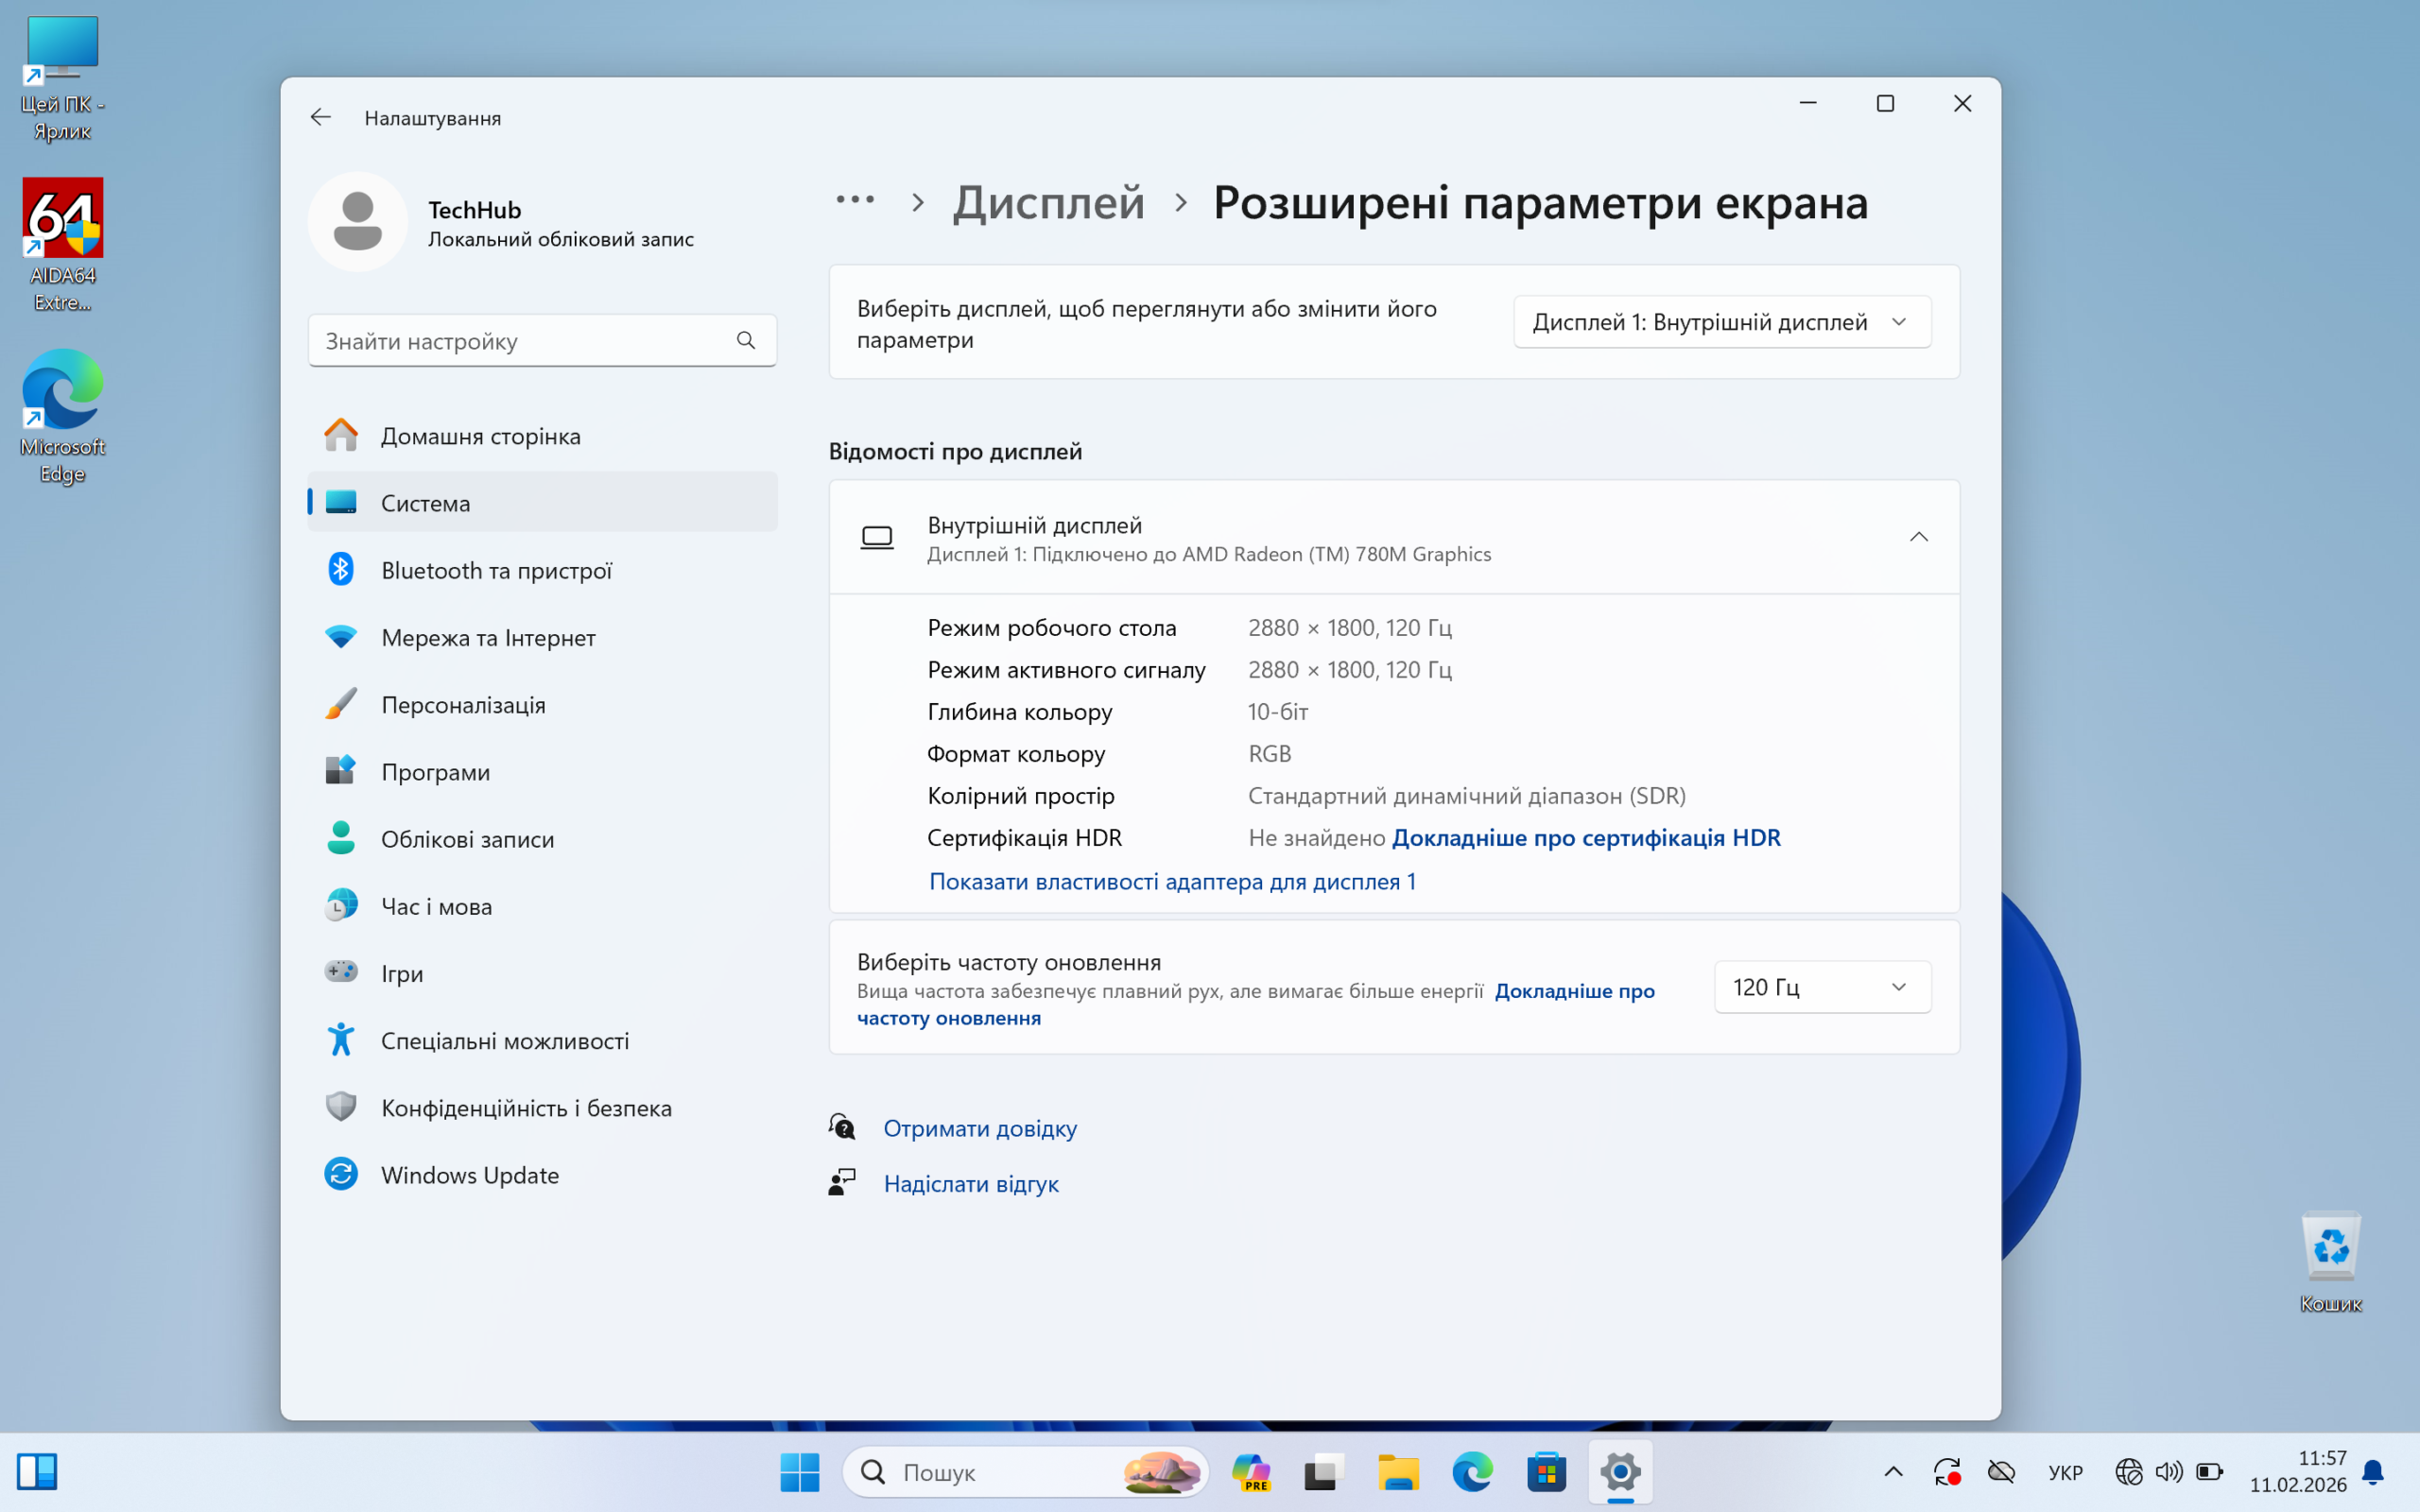The image size is (2420, 1512).
Task: Open Microsoft Store from taskbar
Action: (x=1546, y=1472)
